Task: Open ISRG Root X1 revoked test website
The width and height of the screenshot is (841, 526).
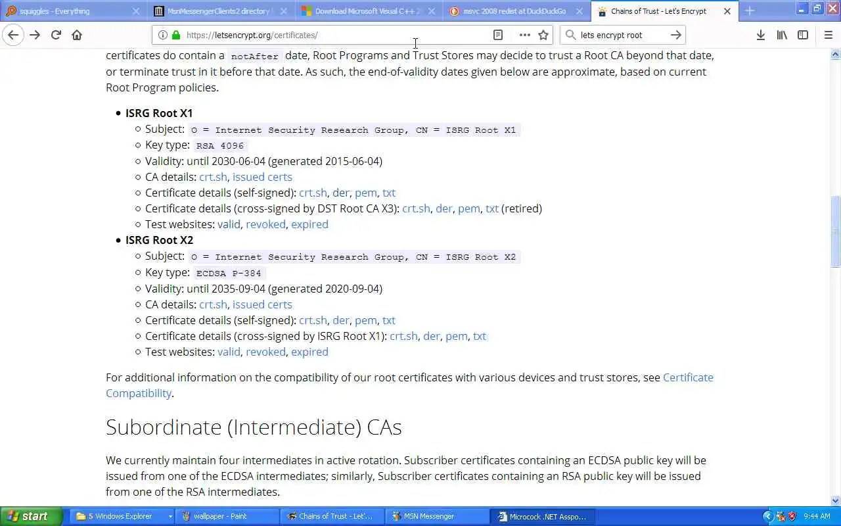Action: point(265,224)
